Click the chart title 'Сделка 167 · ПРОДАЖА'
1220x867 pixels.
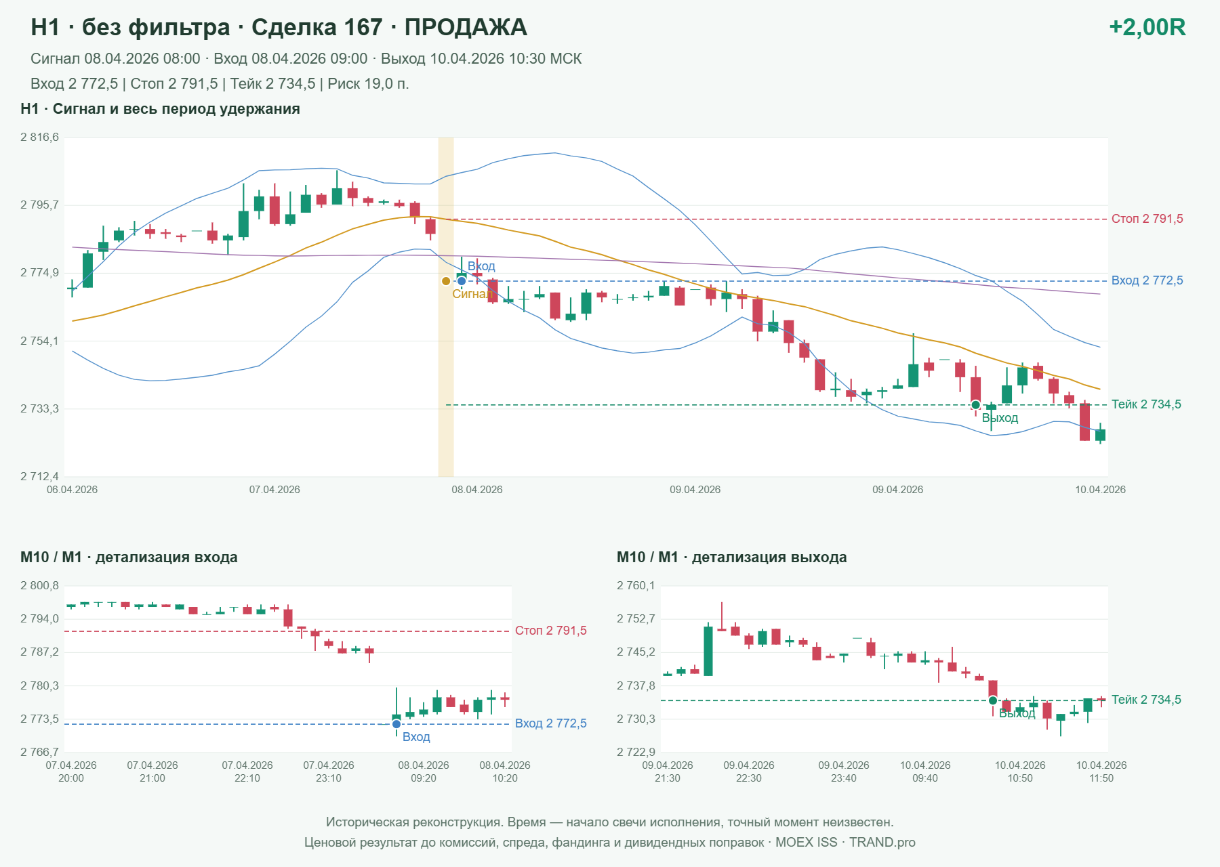pyautogui.click(x=389, y=27)
